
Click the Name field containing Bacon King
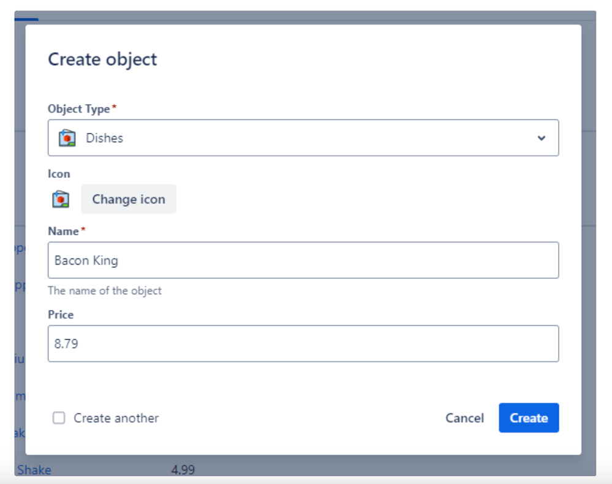click(x=303, y=260)
